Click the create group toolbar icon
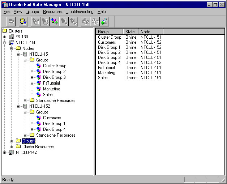 click(x=55, y=22)
